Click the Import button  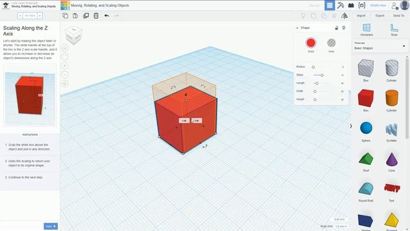[x=361, y=15]
